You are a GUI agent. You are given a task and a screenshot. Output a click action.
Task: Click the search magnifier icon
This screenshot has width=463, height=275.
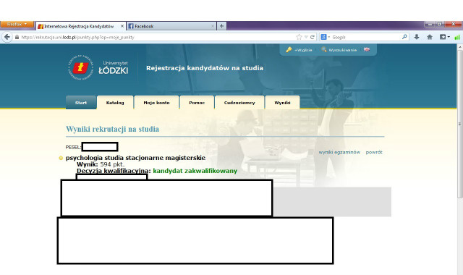point(404,37)
